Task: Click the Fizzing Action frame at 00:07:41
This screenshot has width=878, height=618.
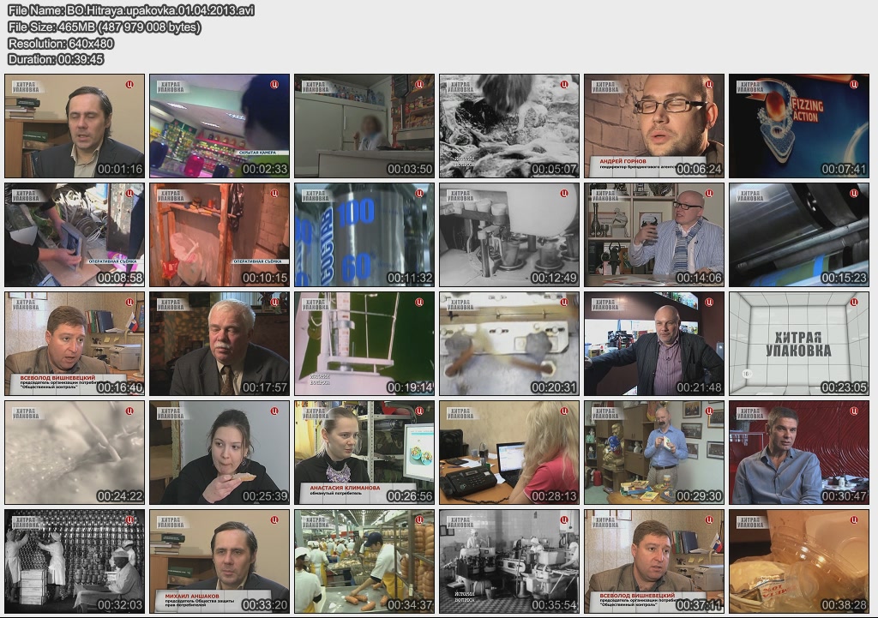Action: tap(798, 126)
